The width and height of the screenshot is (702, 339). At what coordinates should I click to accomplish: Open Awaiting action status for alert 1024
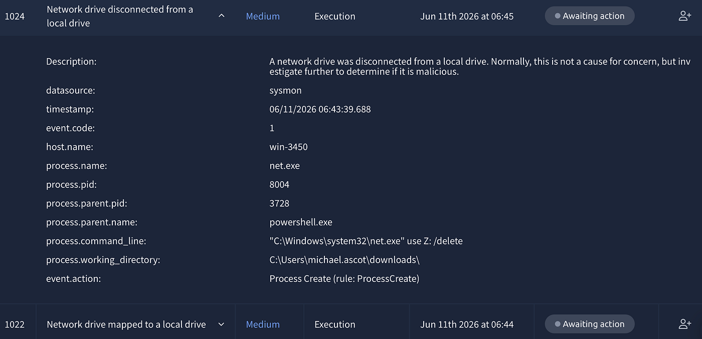tap(590, 16)
